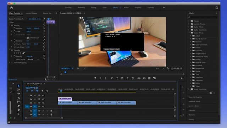Go to In point
Image resolution: width=227 pixels, height=128 pixels.
[112, 78]
